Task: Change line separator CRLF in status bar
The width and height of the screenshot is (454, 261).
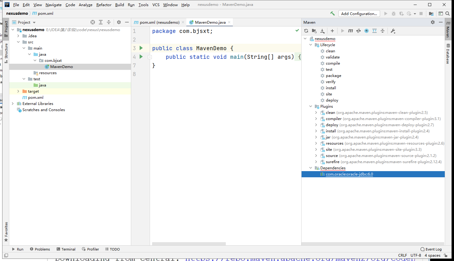Action: tap(403, 255)
